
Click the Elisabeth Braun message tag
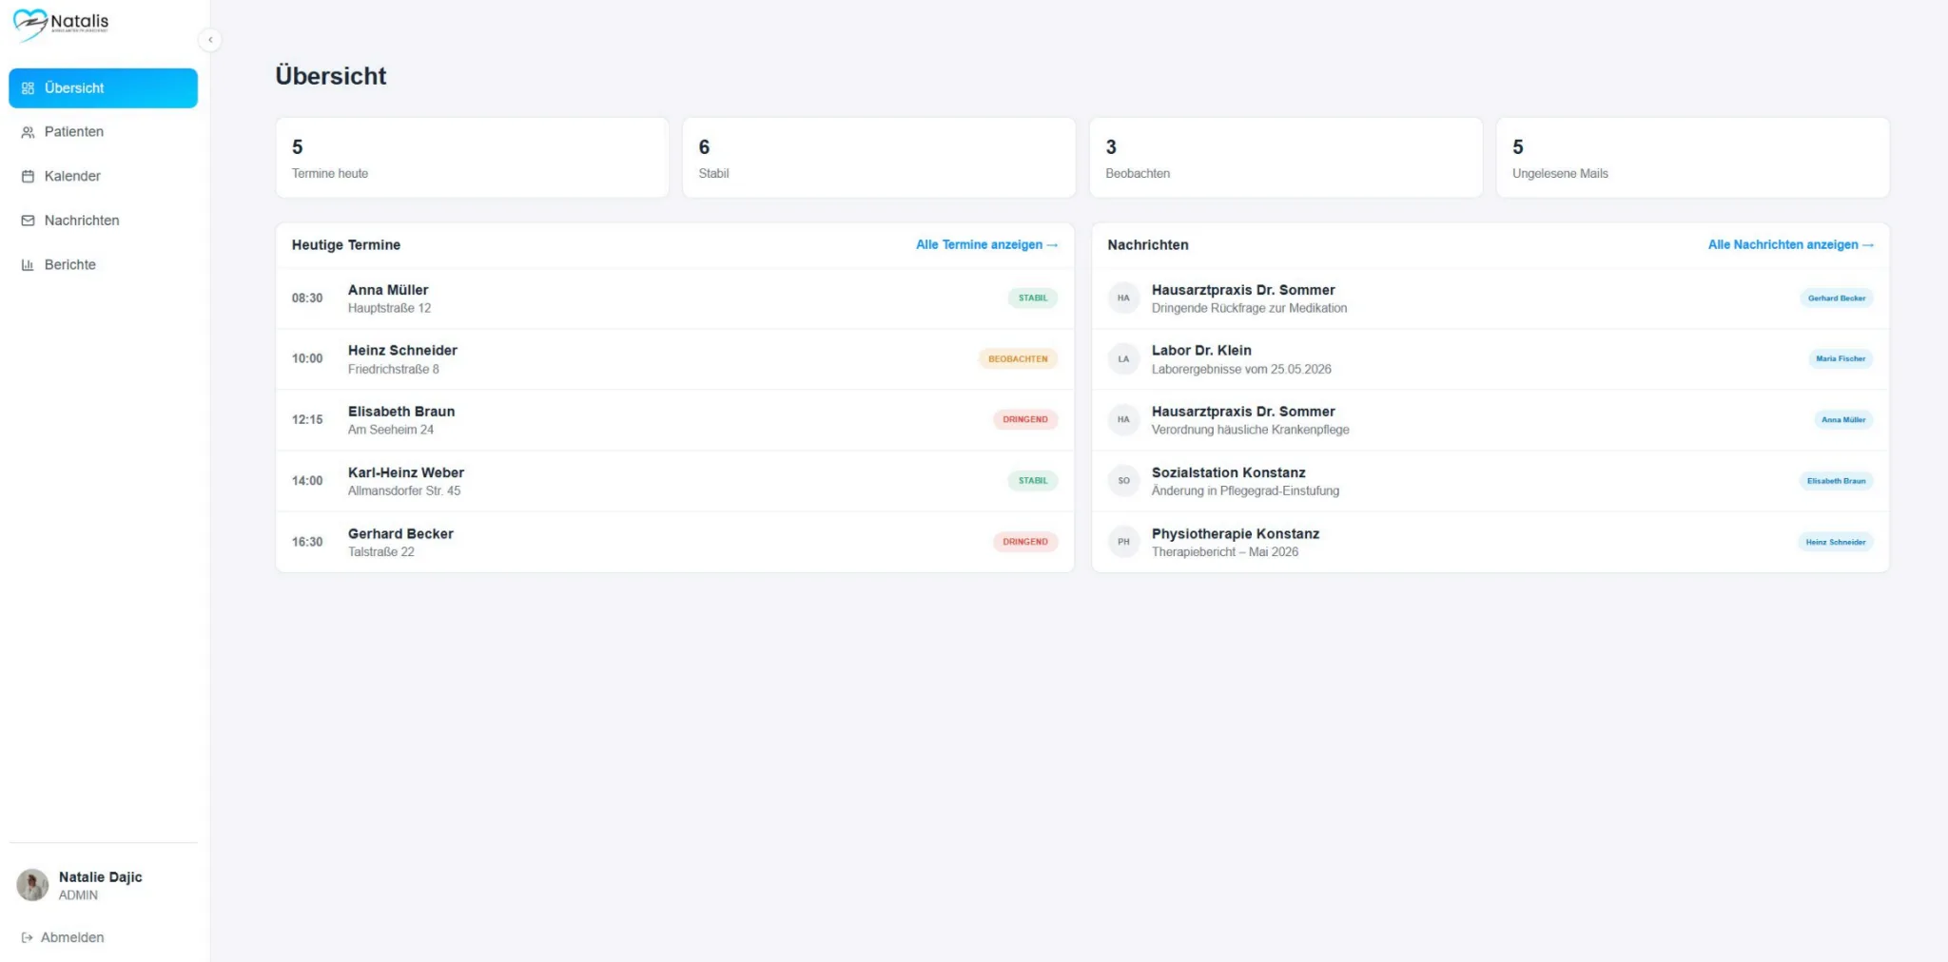1836,481
